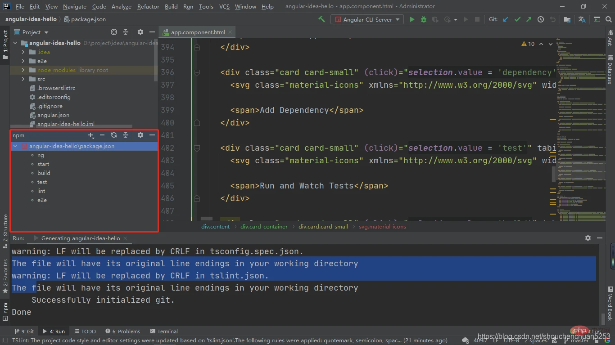Reload npm scripts with refresh icon

(114, 135)
